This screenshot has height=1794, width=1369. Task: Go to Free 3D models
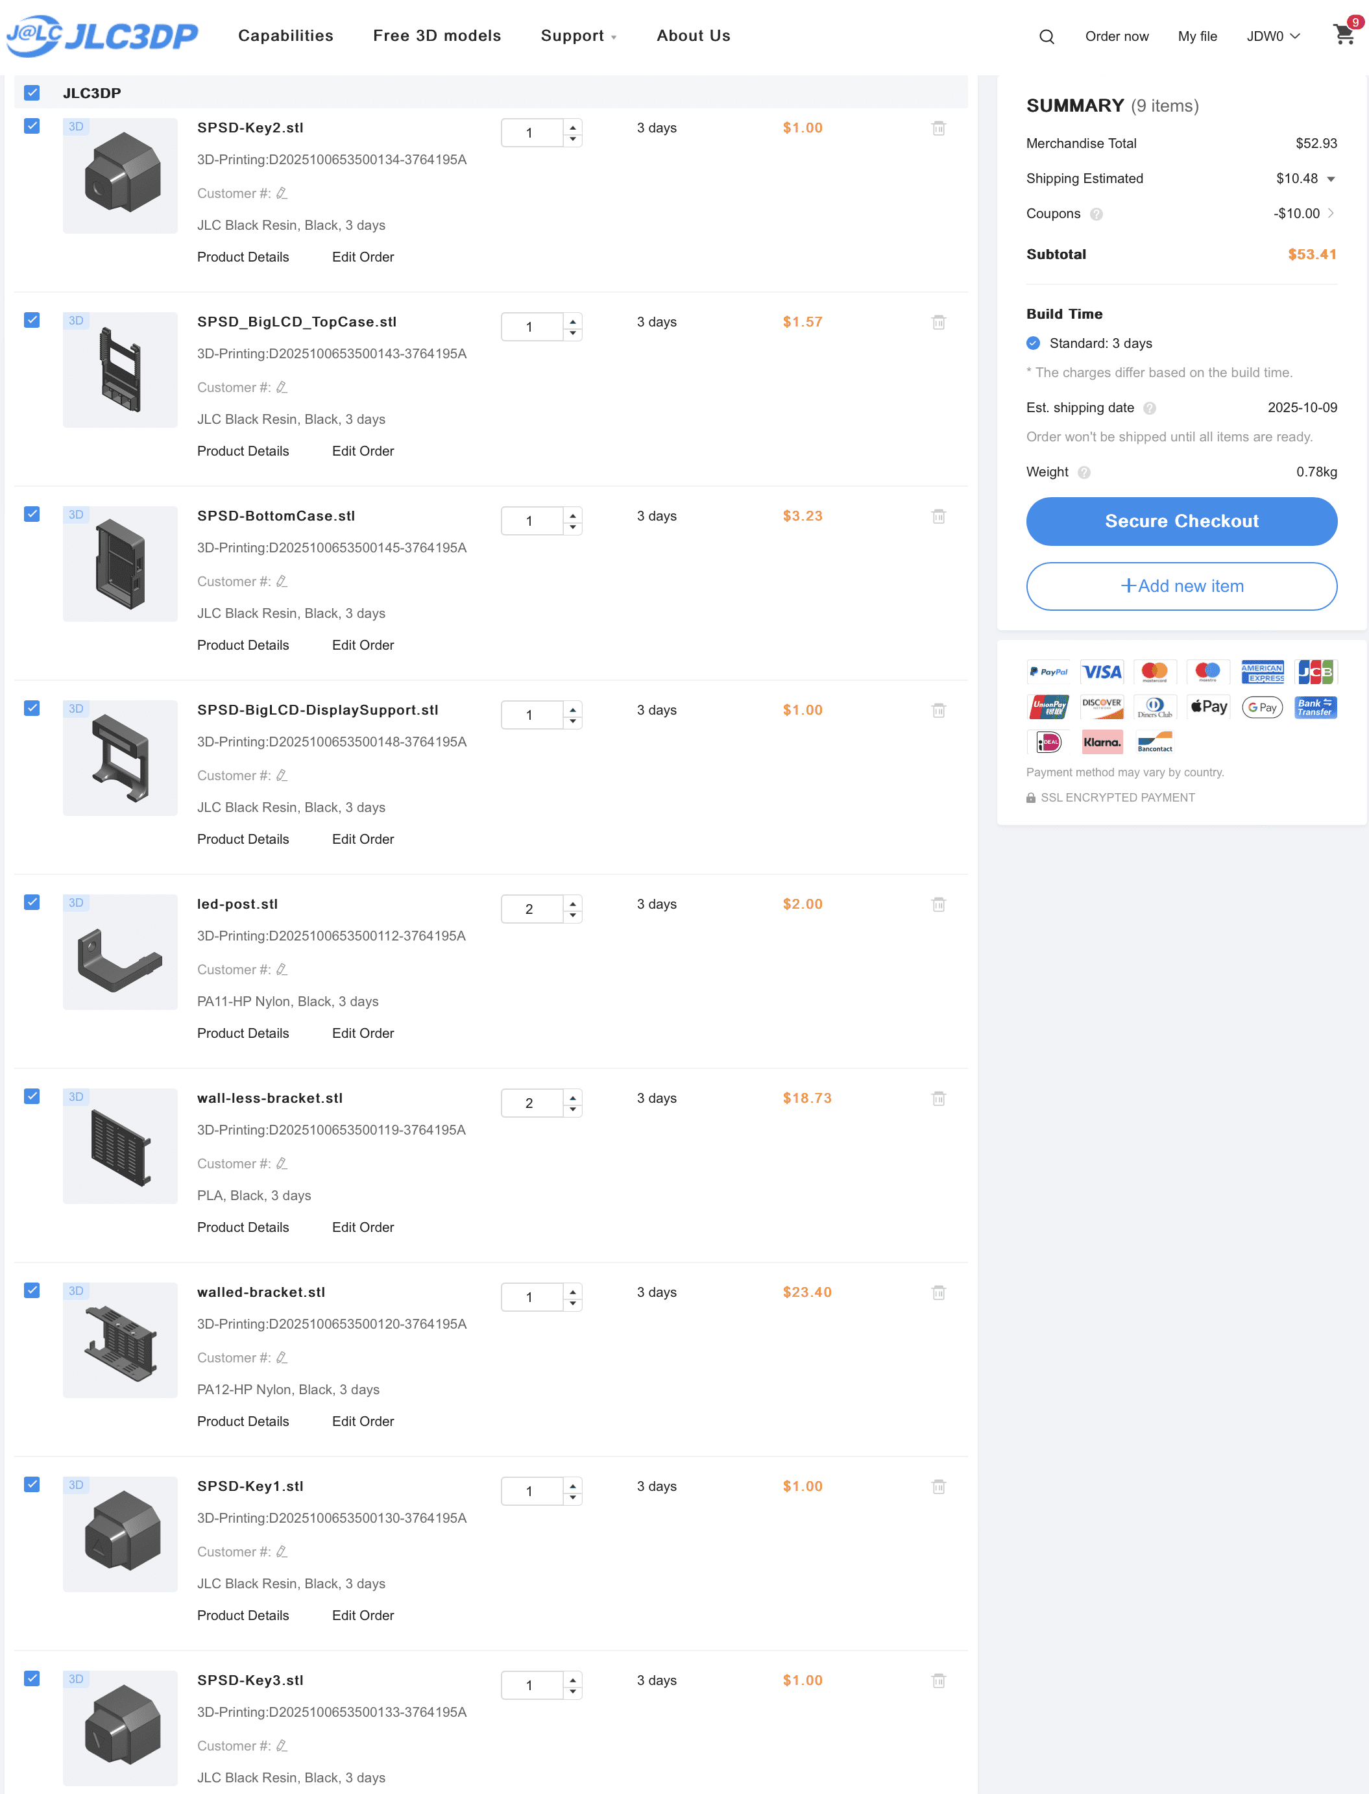(437, 36)
